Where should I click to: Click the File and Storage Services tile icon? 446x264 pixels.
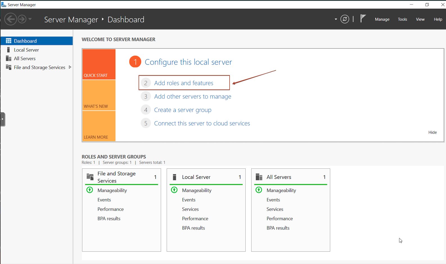(90, 177)
